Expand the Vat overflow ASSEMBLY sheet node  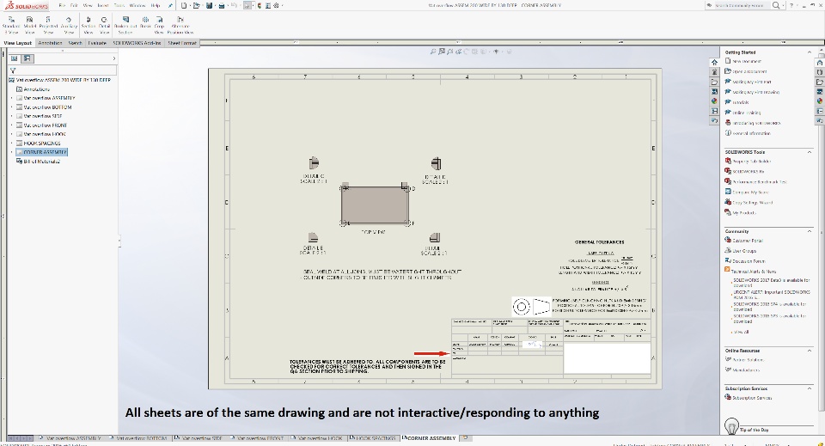[11, 98]
